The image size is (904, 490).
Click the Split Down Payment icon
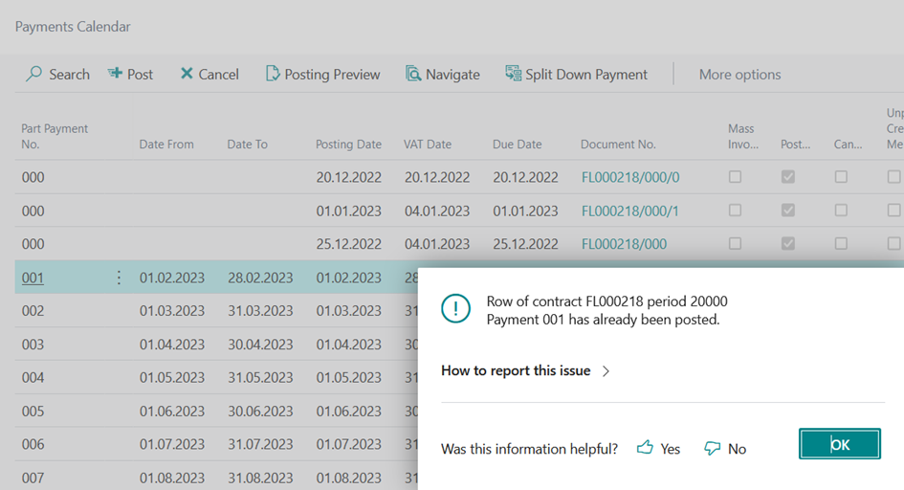coord(513,74)
